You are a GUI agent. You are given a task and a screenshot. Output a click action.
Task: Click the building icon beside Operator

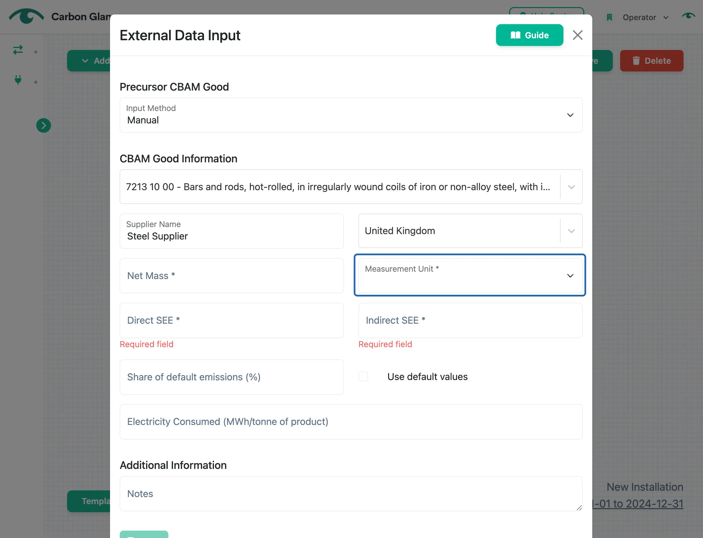click(x=609, y=17)
